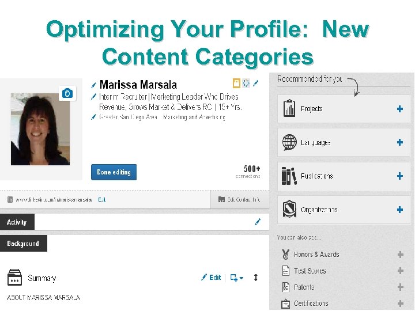Image resolution: width=415 pixels, height=311 pixels.
Task: Click the Languages label text
Action: (315, 143)
